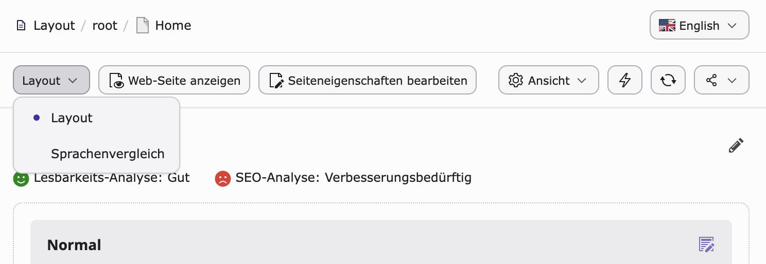Collapse the Layout view dropdown button
This screenshot has height=264, width=766.
[51, 80]
